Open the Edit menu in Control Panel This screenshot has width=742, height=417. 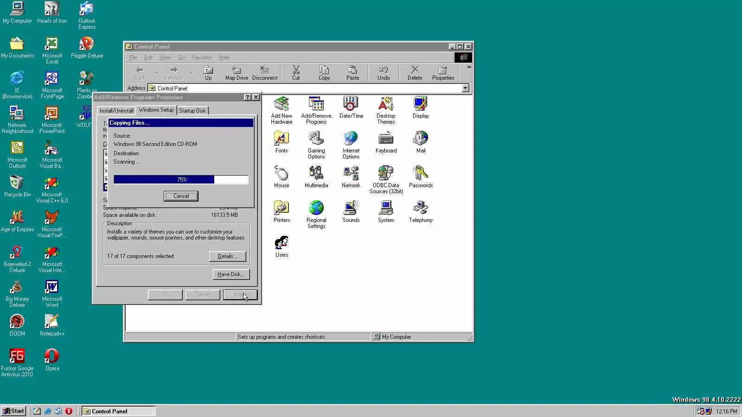pyautogui.click(x=148, y=57)
